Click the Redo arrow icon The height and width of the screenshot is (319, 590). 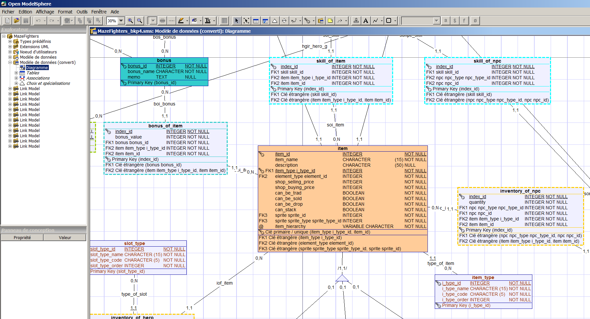coord(51,21)
